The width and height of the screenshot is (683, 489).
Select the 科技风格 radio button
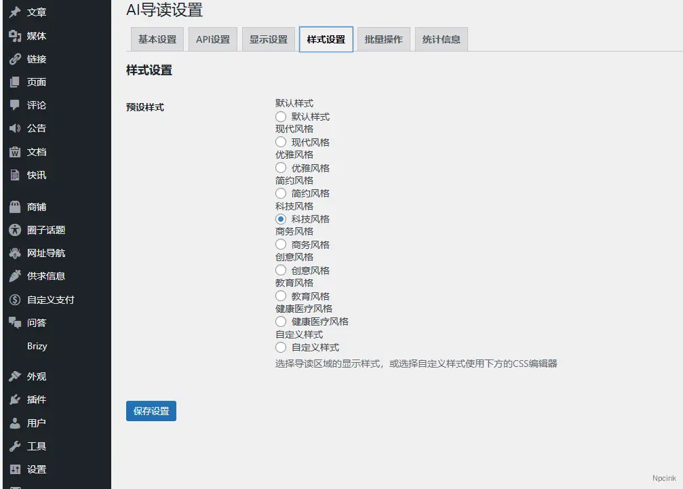pos(279,218)
